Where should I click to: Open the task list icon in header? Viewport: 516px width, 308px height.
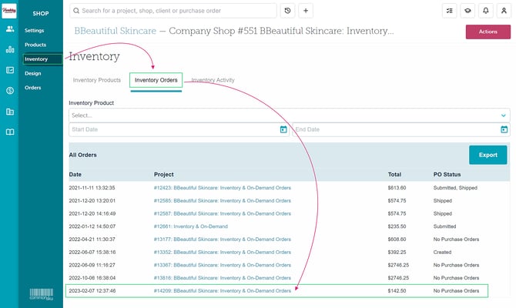pyautogui.click(x=449, y=11)
